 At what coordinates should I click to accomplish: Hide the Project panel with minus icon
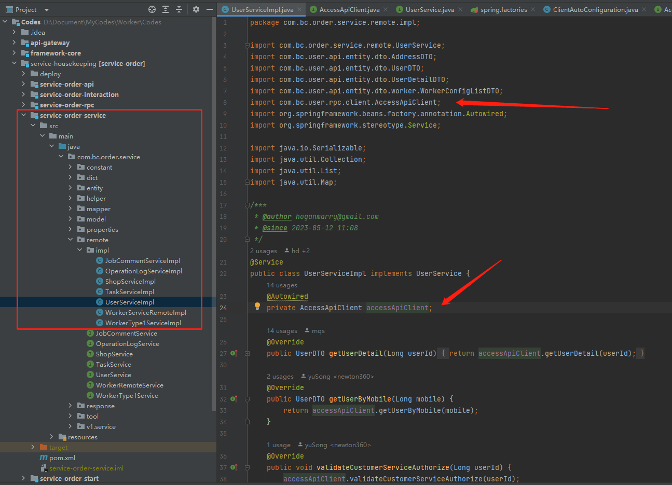pos(210,9)
